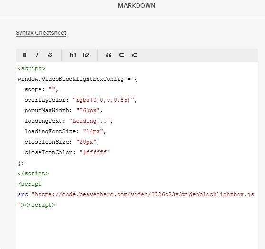Apply italic formatting with I icon
The width and height of the screenshot is (265, 249).
pos(37,55)
